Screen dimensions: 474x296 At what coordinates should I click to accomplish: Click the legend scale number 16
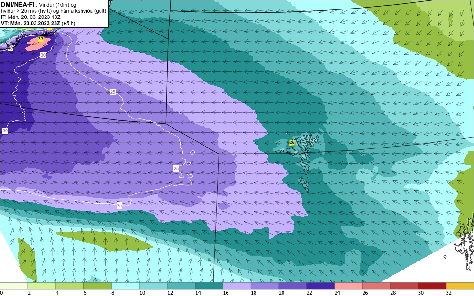pos(226,293)
